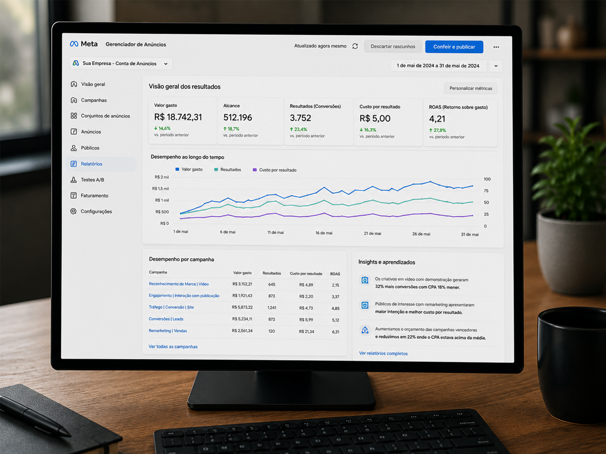Image resolution: width=606 pixels, height=454 pixels.
Task: Open Remarketing | Vendas campaign
Action: coord(168,330)
